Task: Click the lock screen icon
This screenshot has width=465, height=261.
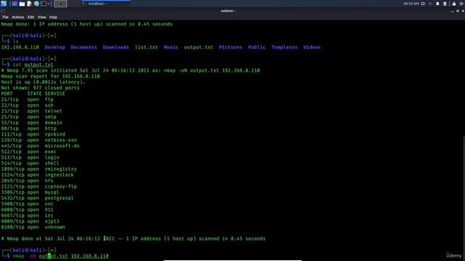Action: [454, 4]
